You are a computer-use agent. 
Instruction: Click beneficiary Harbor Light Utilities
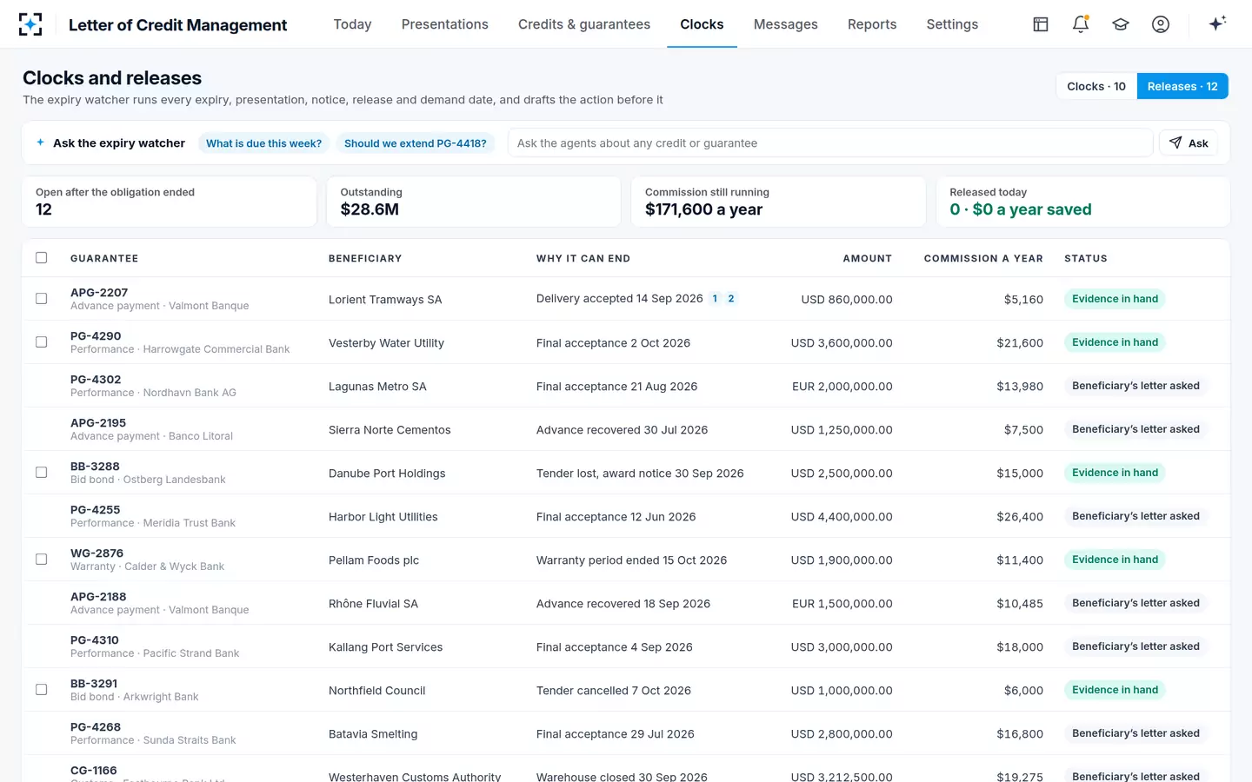click(x=383, y=517)
